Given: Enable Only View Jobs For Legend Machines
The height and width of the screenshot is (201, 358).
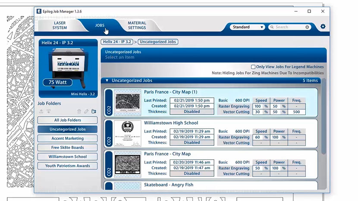Looking at the screenshot, I should coord(253,67).
